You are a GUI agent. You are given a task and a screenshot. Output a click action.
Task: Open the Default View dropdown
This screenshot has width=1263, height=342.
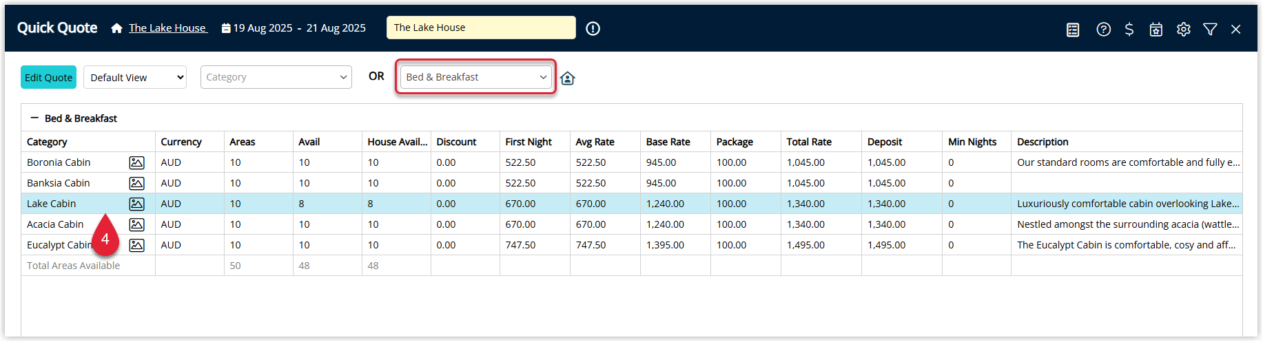click(135, 77)
